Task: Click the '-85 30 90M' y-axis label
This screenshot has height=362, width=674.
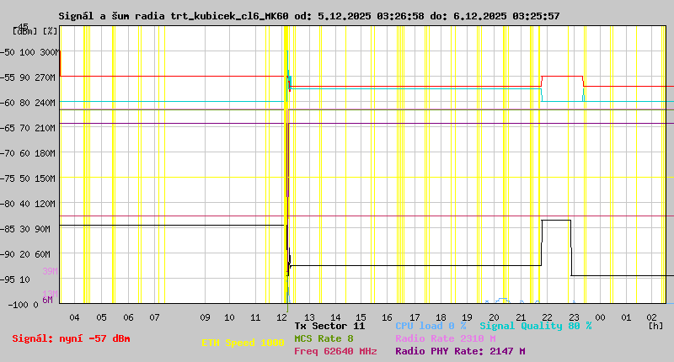Action: 30,229
